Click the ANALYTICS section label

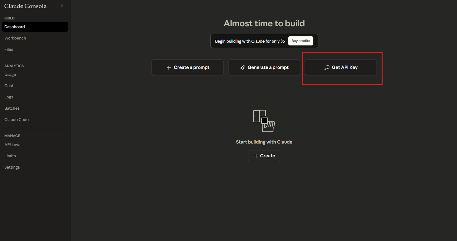click(x=14, y=66)
